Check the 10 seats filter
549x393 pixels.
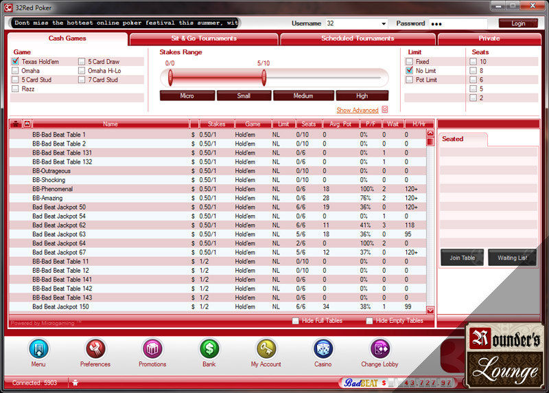[x=474, y=61]
